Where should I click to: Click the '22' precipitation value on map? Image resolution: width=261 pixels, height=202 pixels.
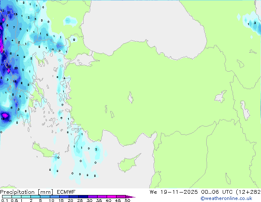(9, 66)
